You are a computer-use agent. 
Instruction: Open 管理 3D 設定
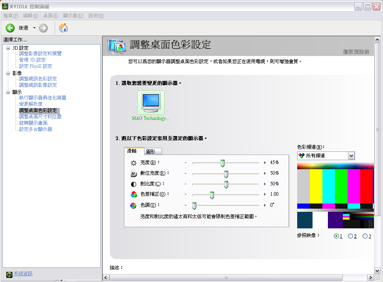[x=33, y=60]
